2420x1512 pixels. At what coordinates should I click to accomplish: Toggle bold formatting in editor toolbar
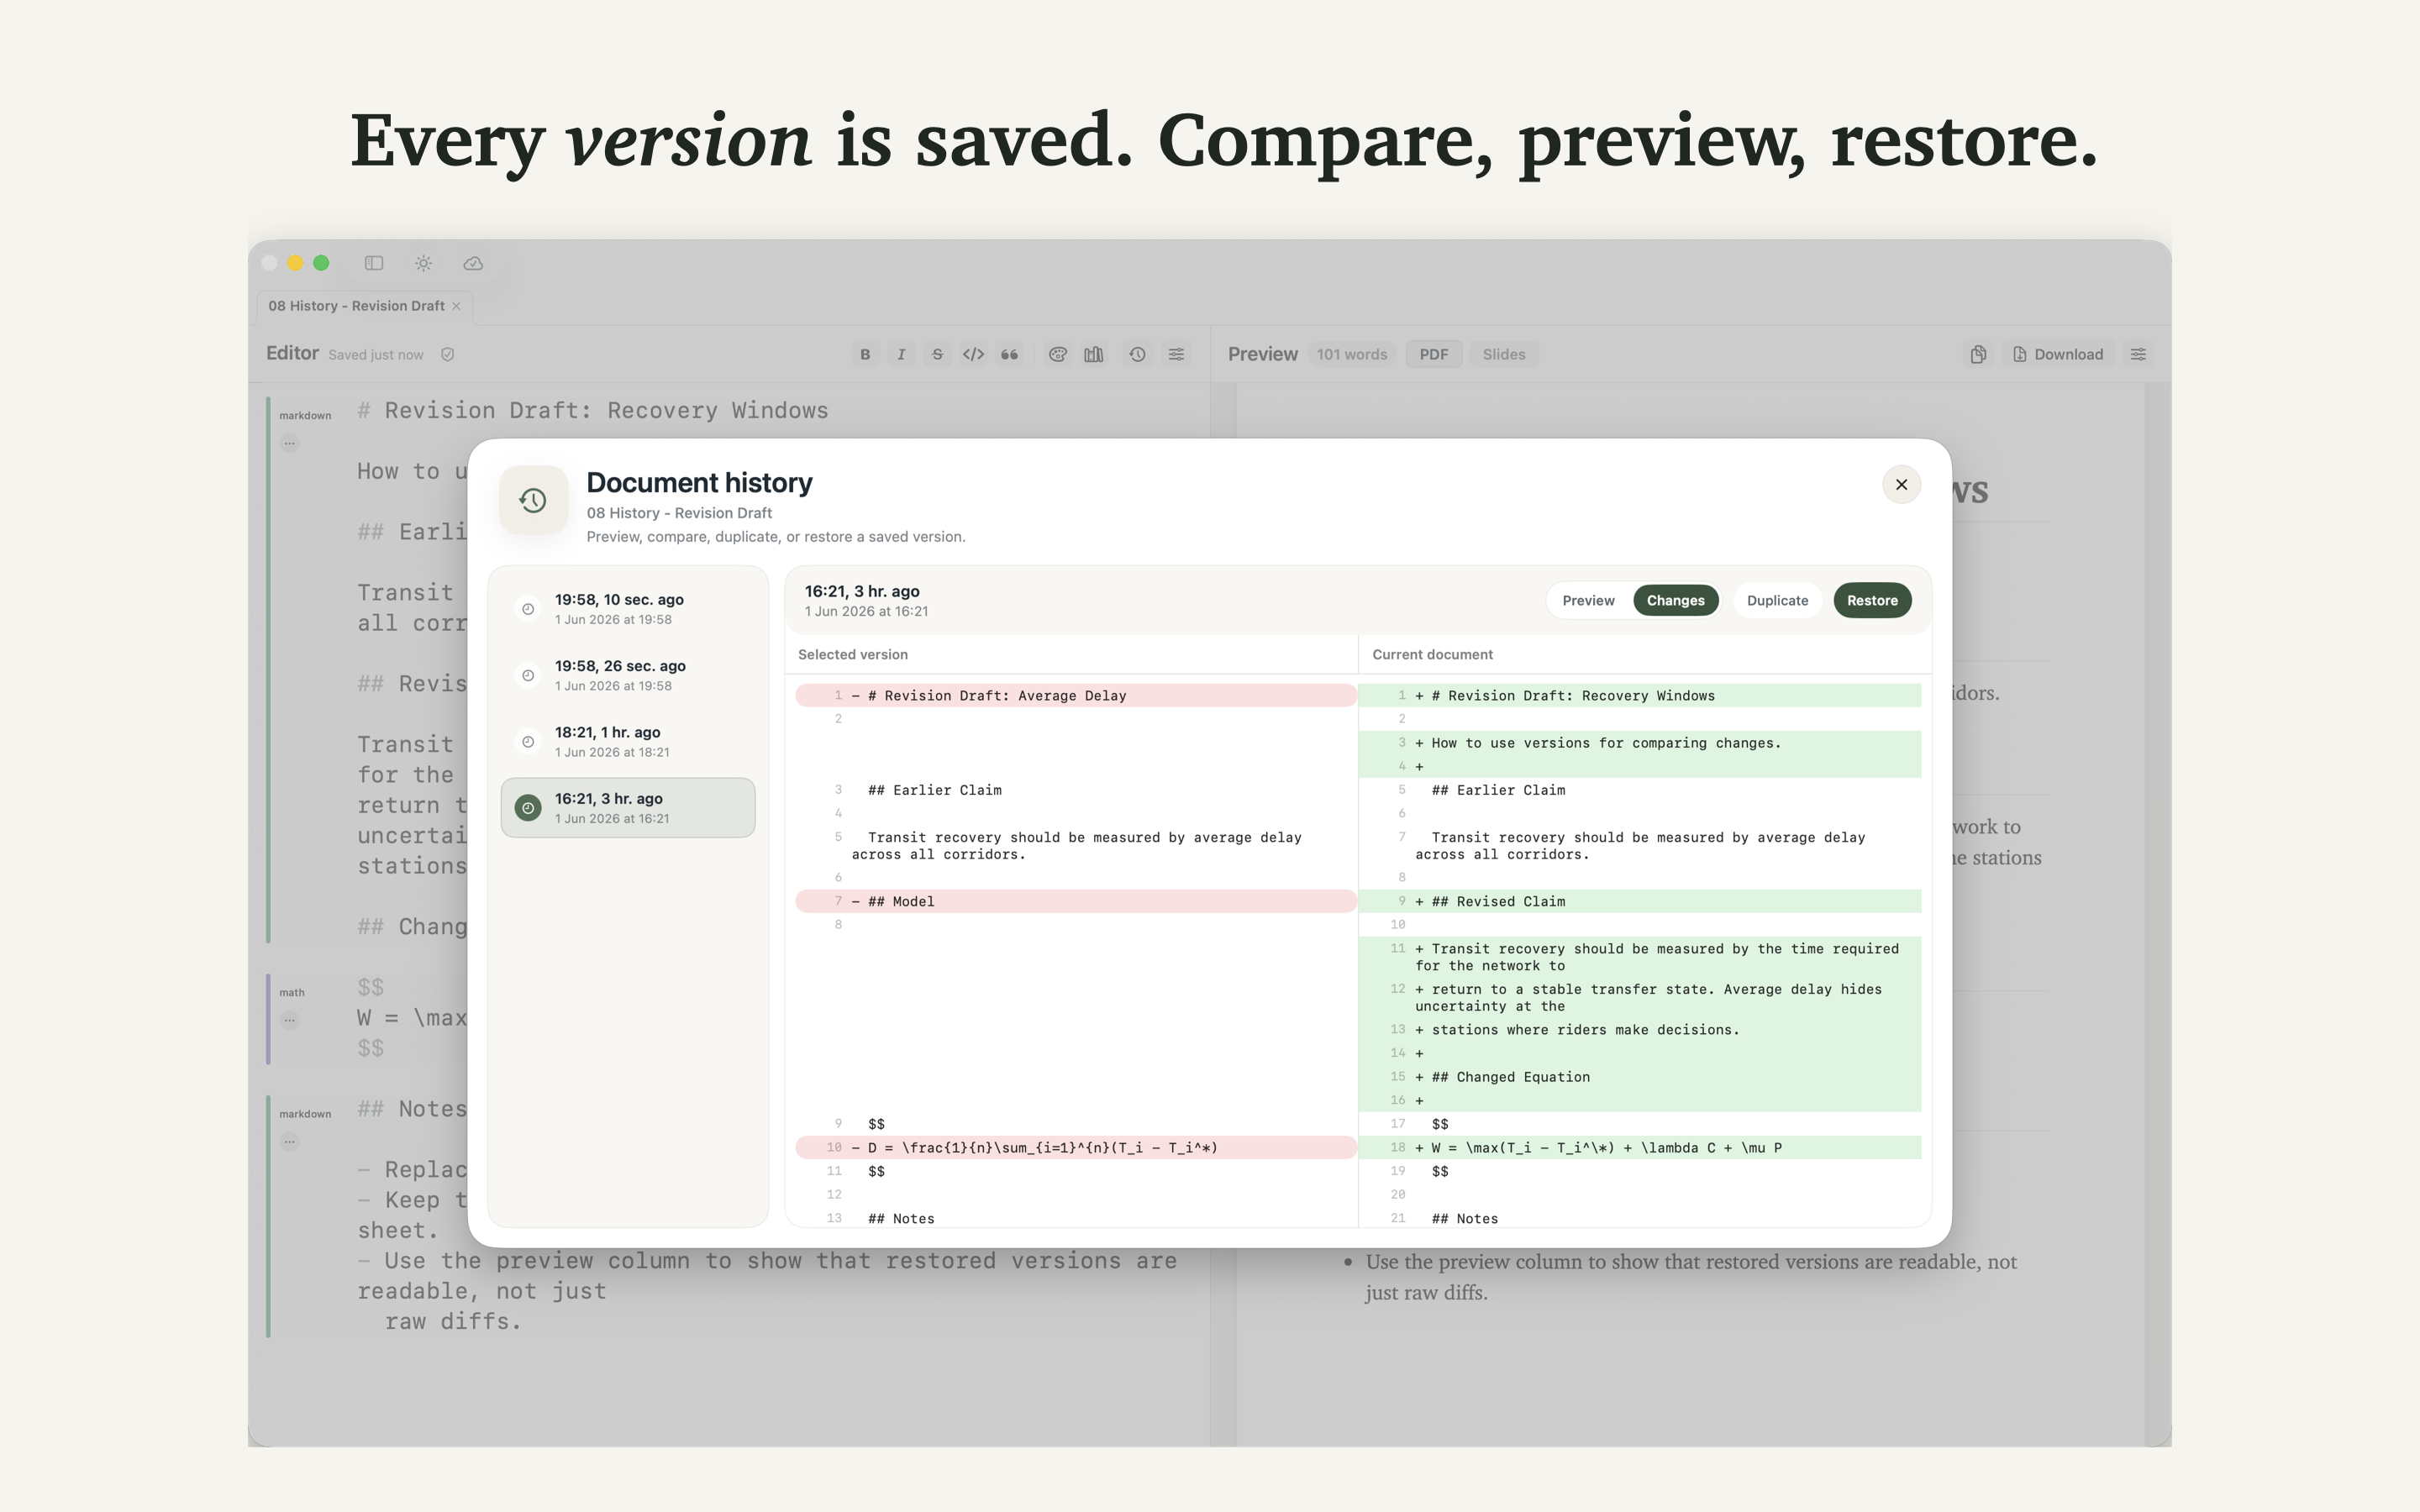[865, 354]
